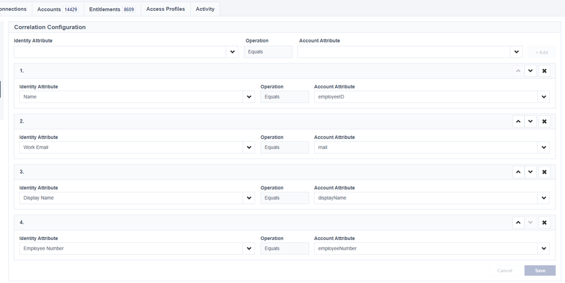The height and width of the screenshot is (283, 565).
Task: Remove correlation rule 4
Action: pyautogui.click(x=544, y=222)
